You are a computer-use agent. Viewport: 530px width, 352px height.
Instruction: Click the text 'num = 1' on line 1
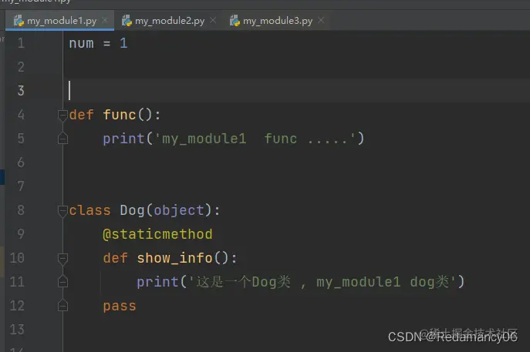click(x=98, y=43)
